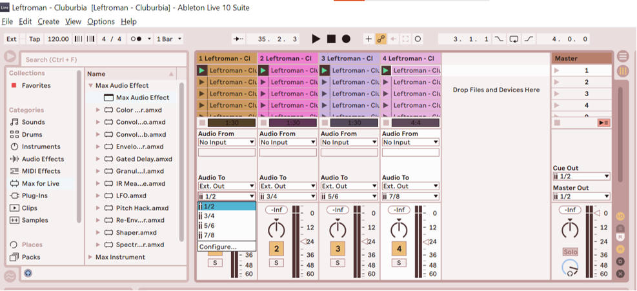Image resolution: width=637 pixels, height=291 pixels.
Task: Toggle the browser preview headphone button
Action: coord(28,273)
